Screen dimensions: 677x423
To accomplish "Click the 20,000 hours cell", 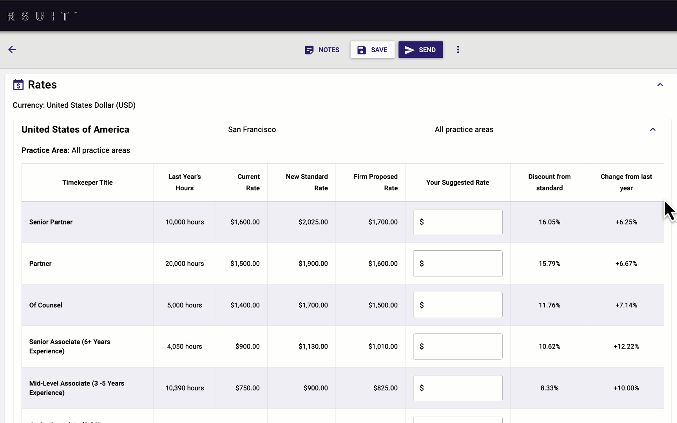I will coord(185,264).
